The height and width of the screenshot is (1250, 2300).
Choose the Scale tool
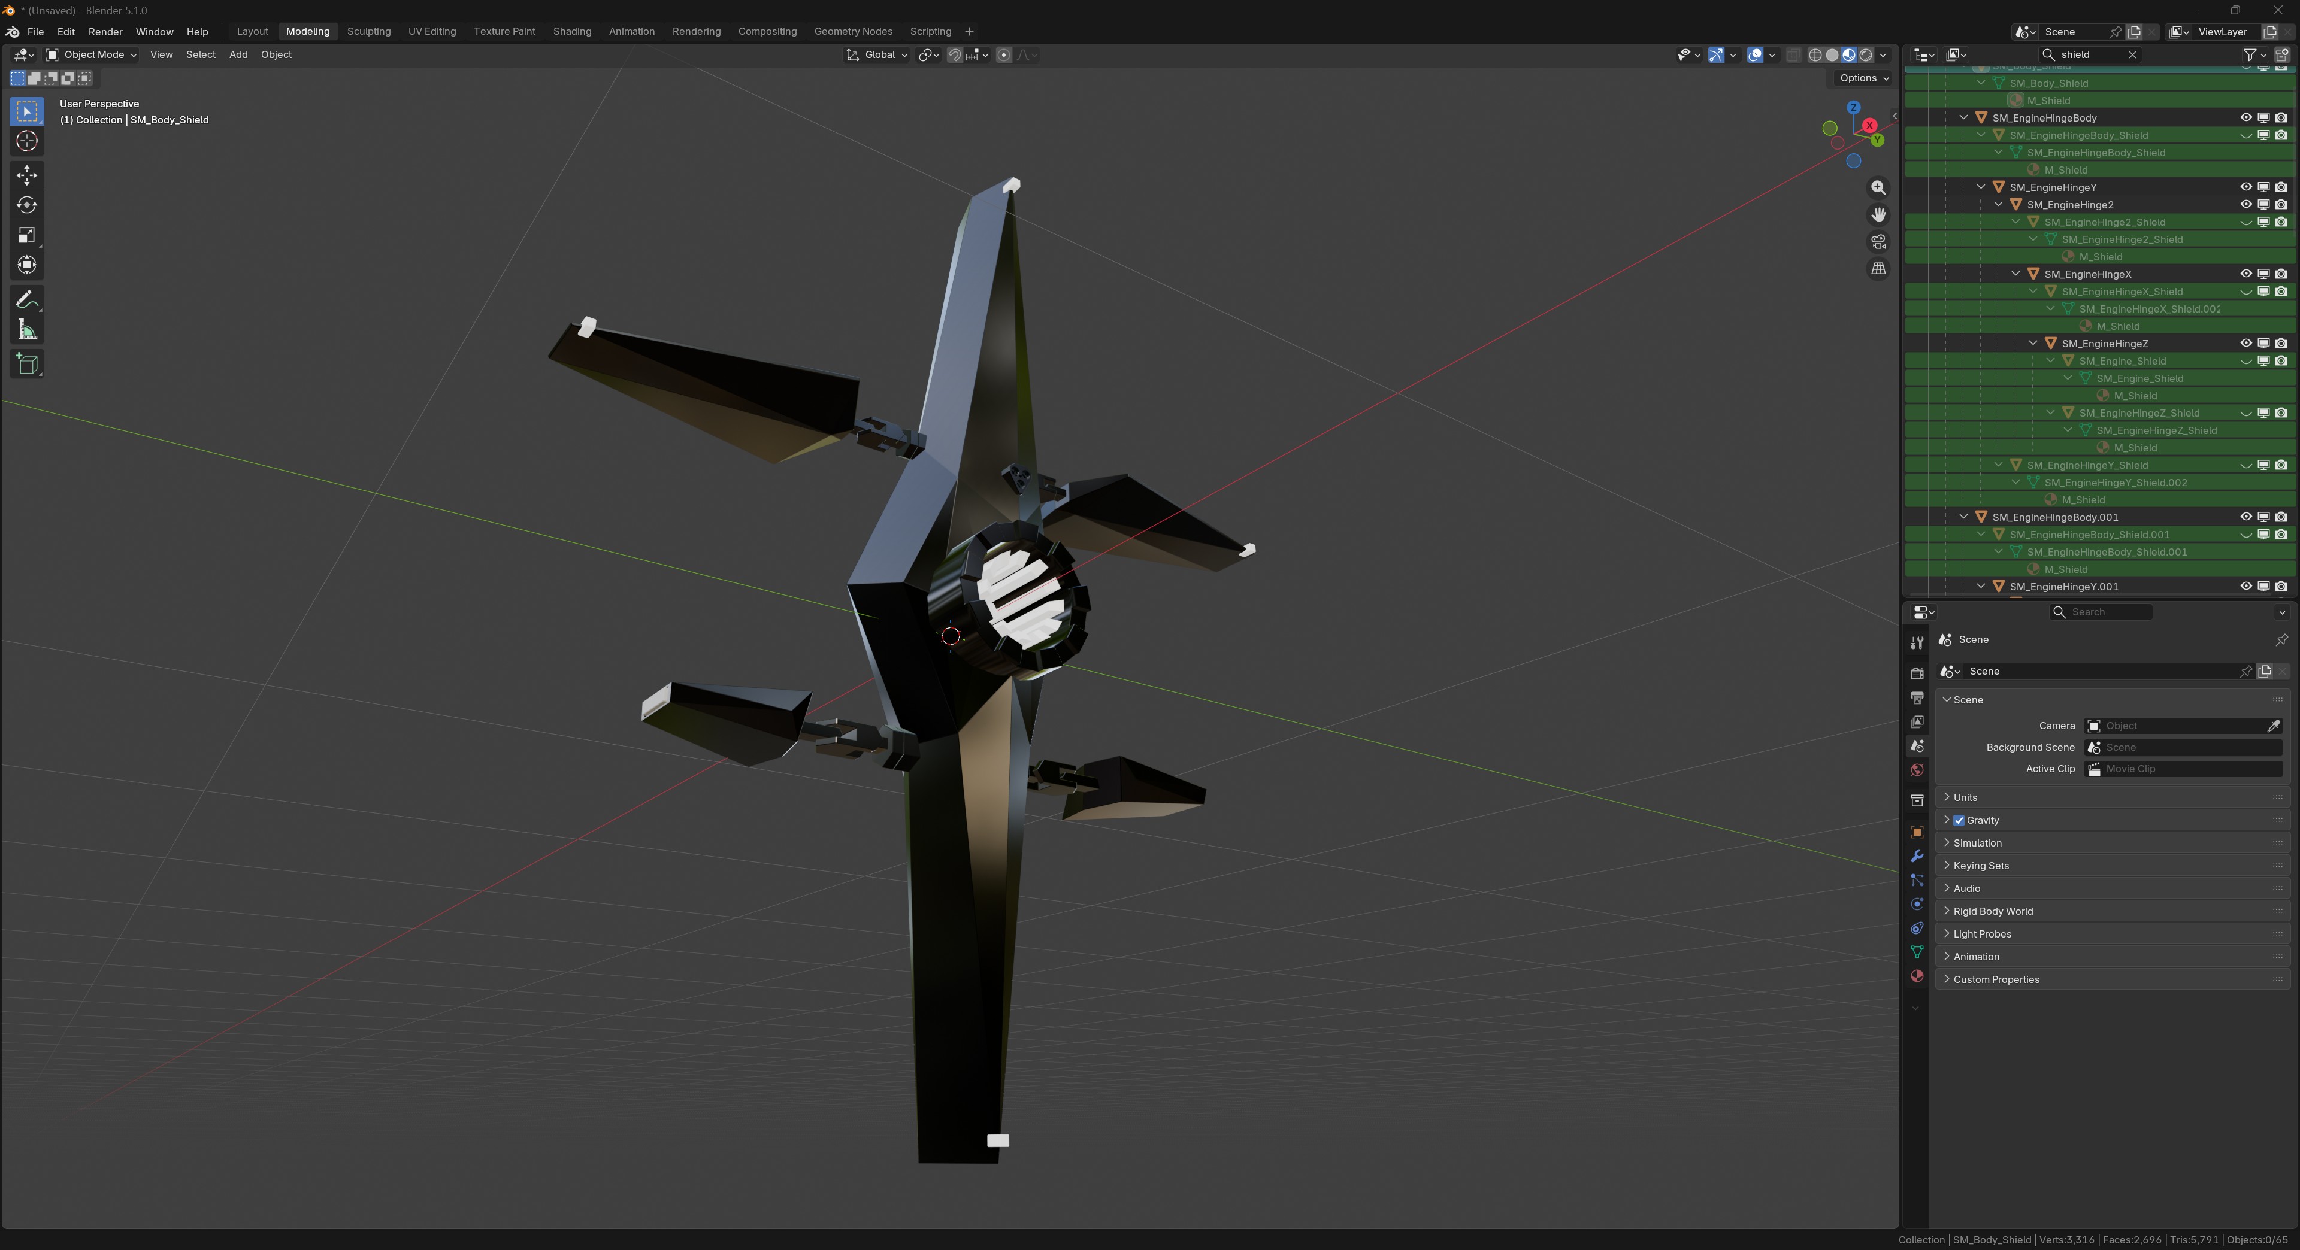point(27,235)
